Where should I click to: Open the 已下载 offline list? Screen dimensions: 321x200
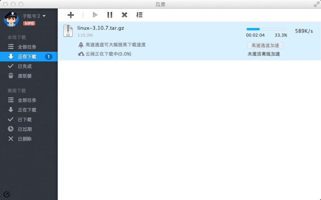(x=29, y=119)
